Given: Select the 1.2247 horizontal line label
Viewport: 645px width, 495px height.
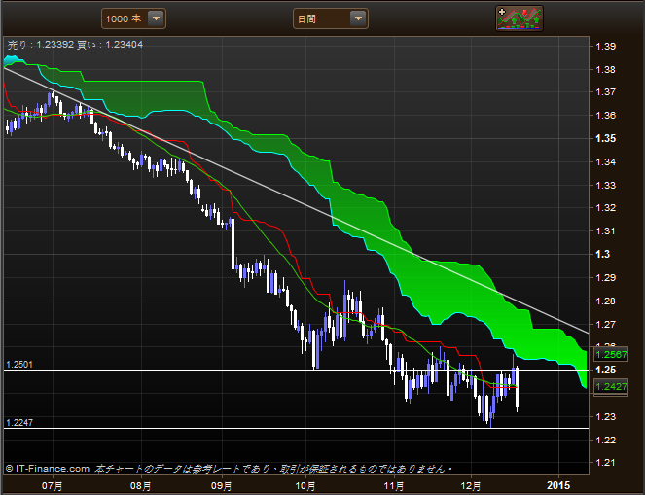Looking at the screenshot, I should pyautogui.click(x=19, y=423).
